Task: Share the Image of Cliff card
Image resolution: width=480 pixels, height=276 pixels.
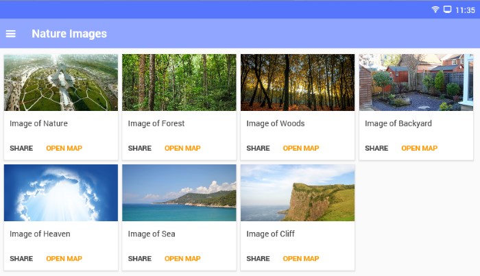Action: point(258,259)
